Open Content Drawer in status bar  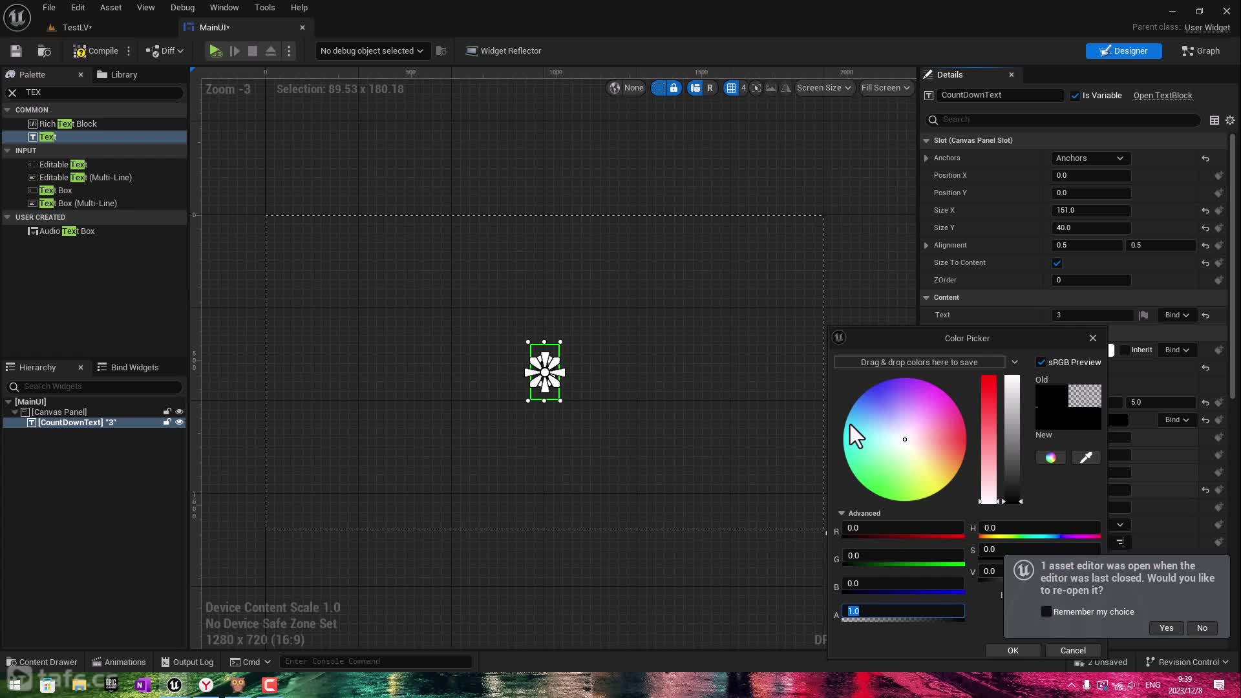[41, 662]
